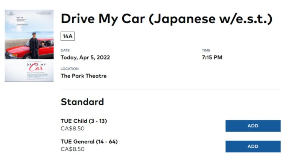Viewport: 289px width, 162px height.
Task: Click the movie title heading
Action: point(166,19)
